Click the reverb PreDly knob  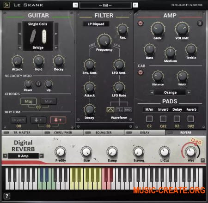pos(61,152)
